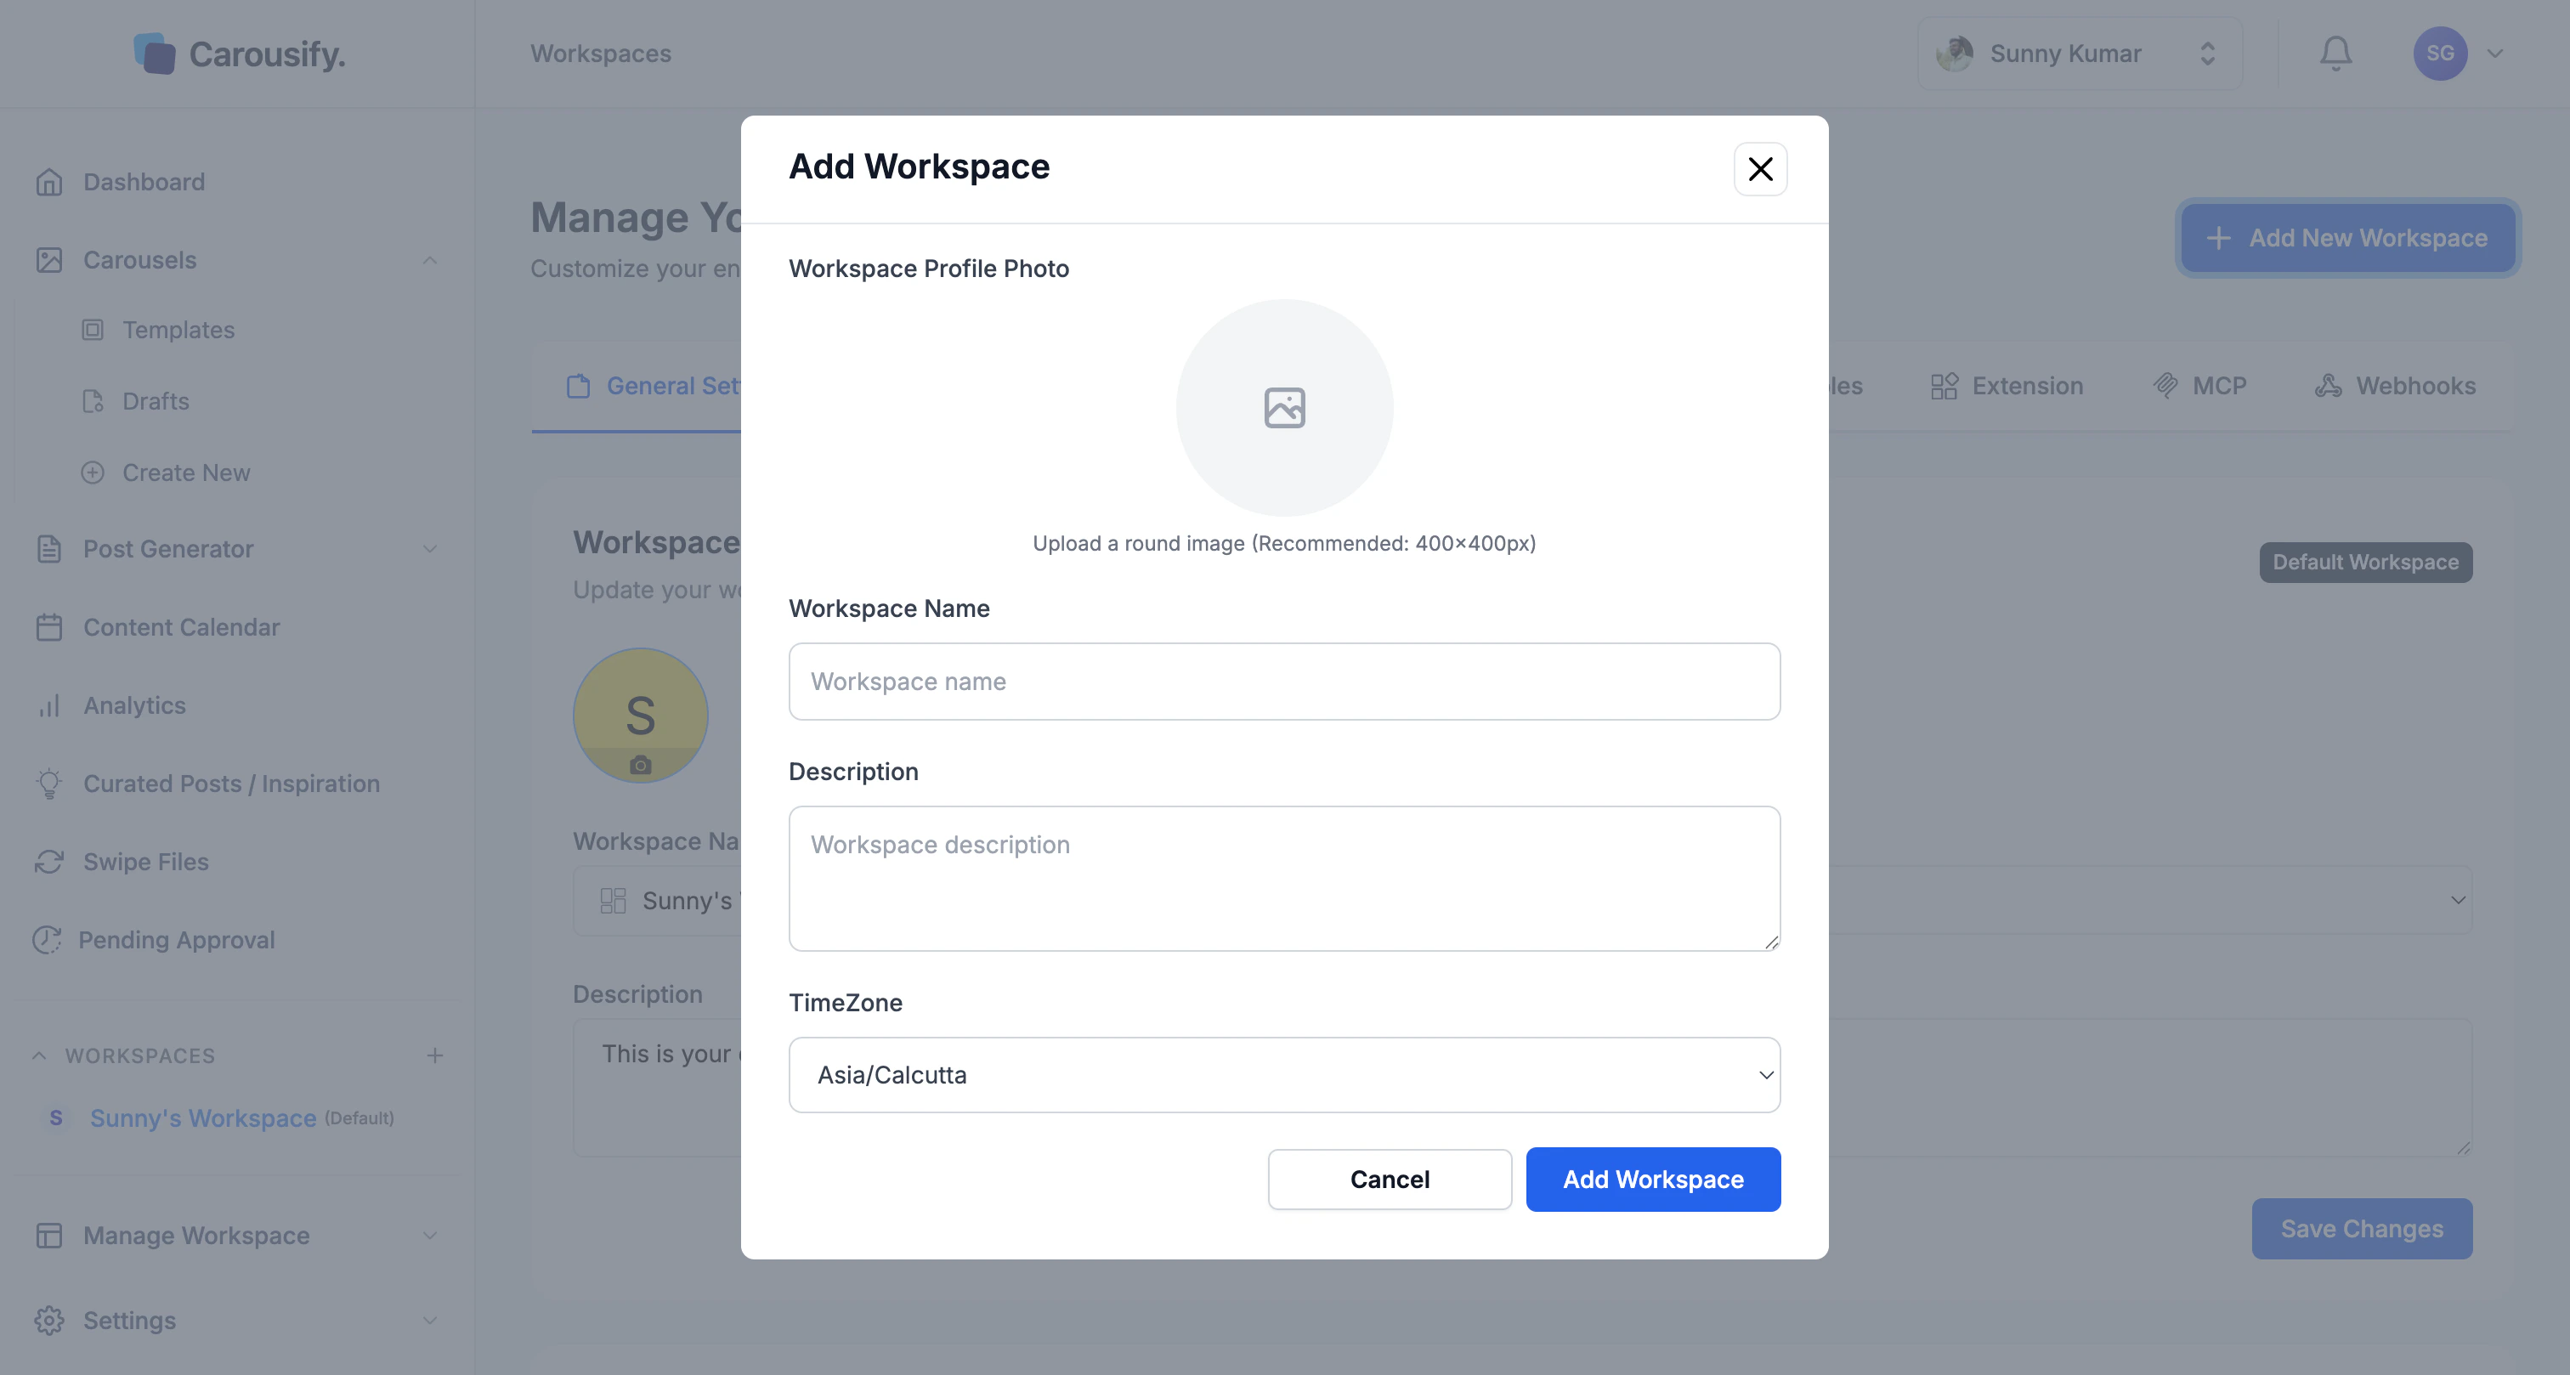The width and height of the screenshot is (2570, 1375).
Task: Save Changes in workspace settings
Action: point(2362,1228)
